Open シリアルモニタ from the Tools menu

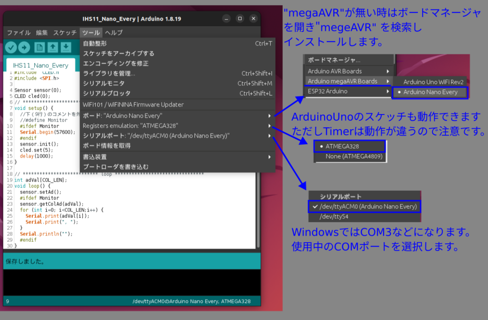[177, 83]
